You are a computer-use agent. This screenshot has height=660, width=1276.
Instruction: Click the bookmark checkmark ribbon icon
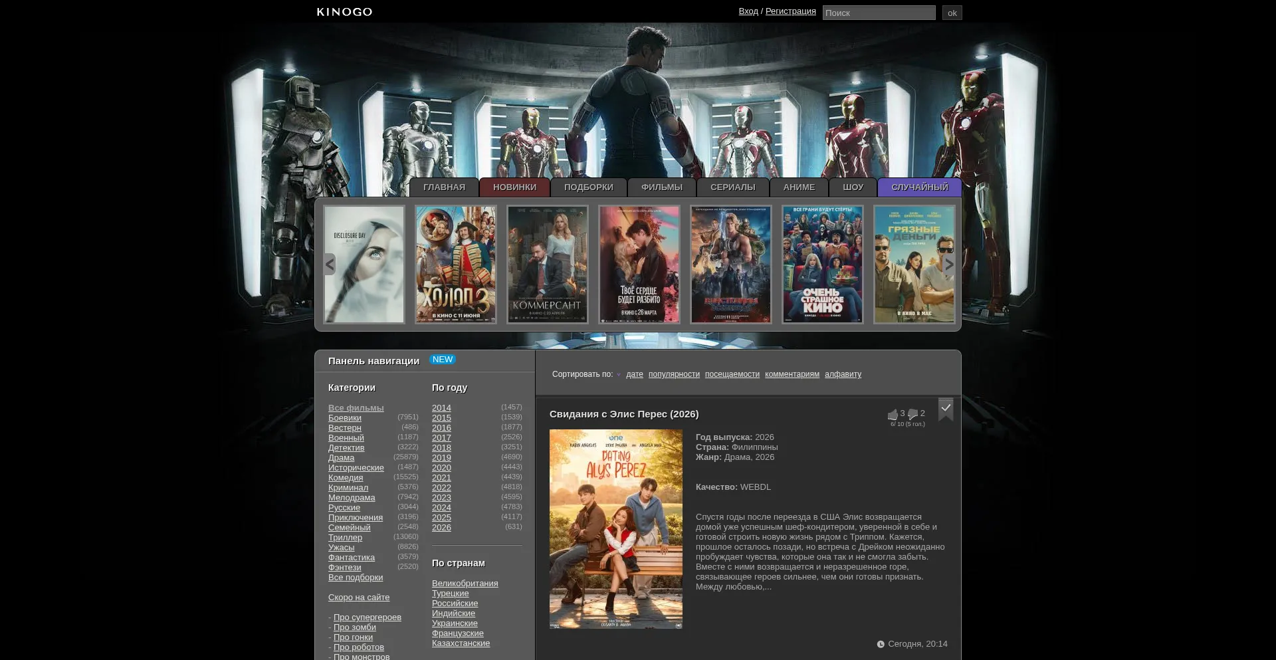click(x=946, y=409)
